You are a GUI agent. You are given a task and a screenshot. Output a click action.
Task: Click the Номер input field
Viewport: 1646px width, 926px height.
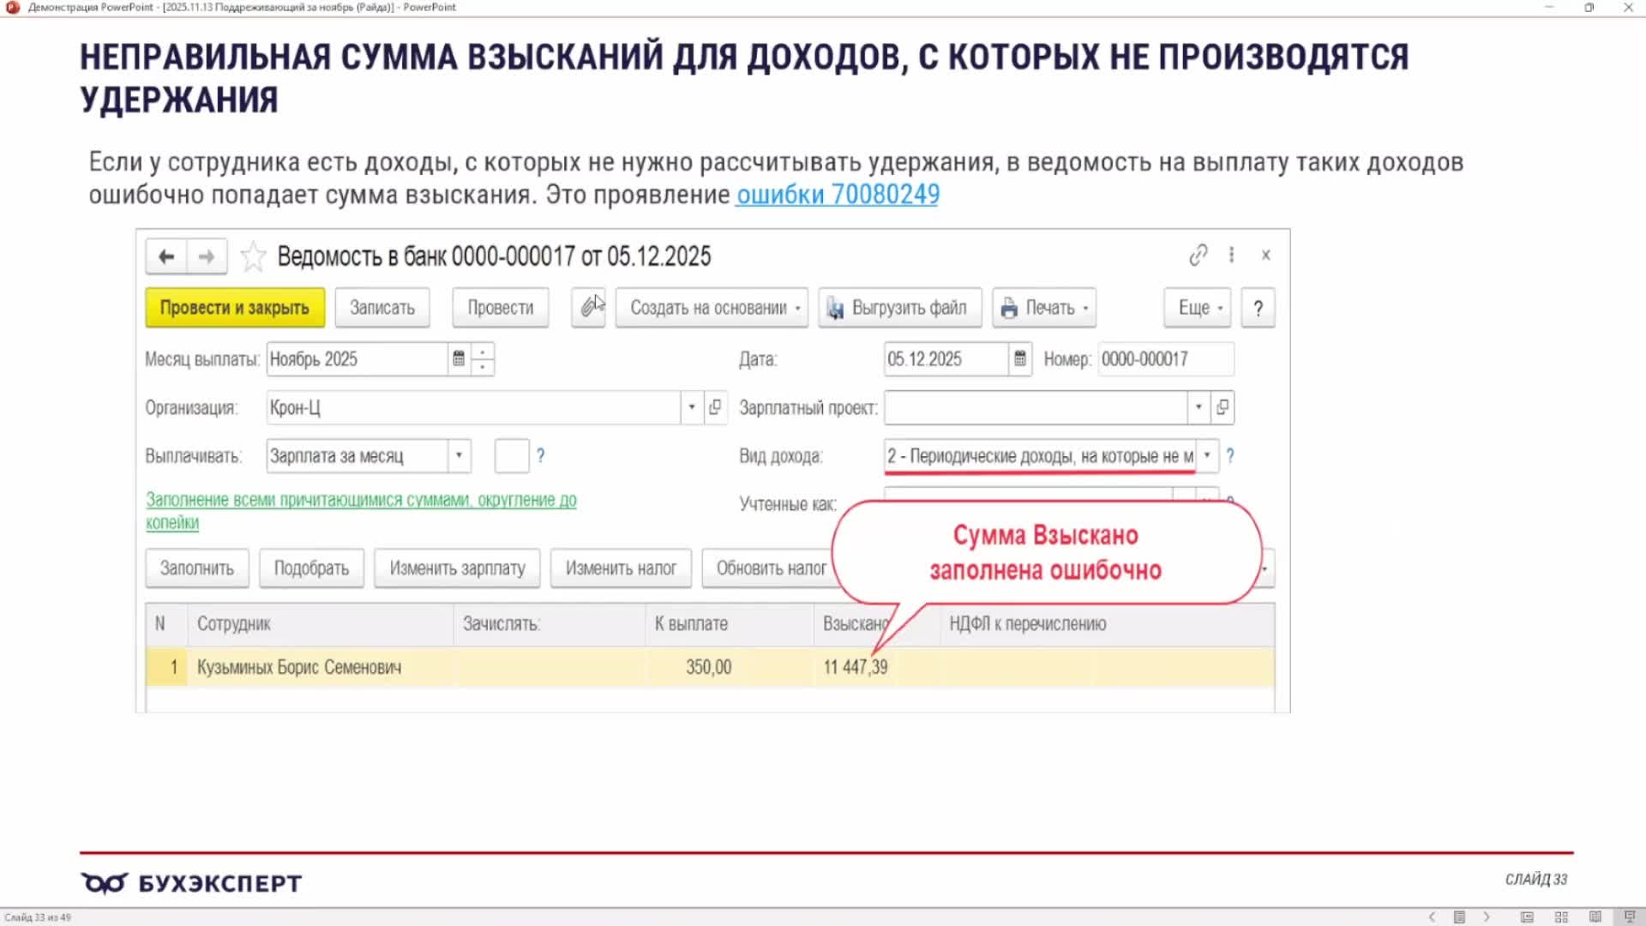pos(1165,359)
